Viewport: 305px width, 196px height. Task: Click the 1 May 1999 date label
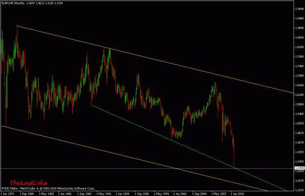161,194
